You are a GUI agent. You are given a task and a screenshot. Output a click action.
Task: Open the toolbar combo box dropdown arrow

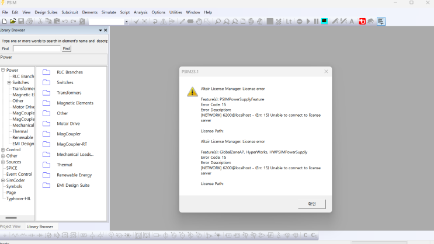point(126,22)
